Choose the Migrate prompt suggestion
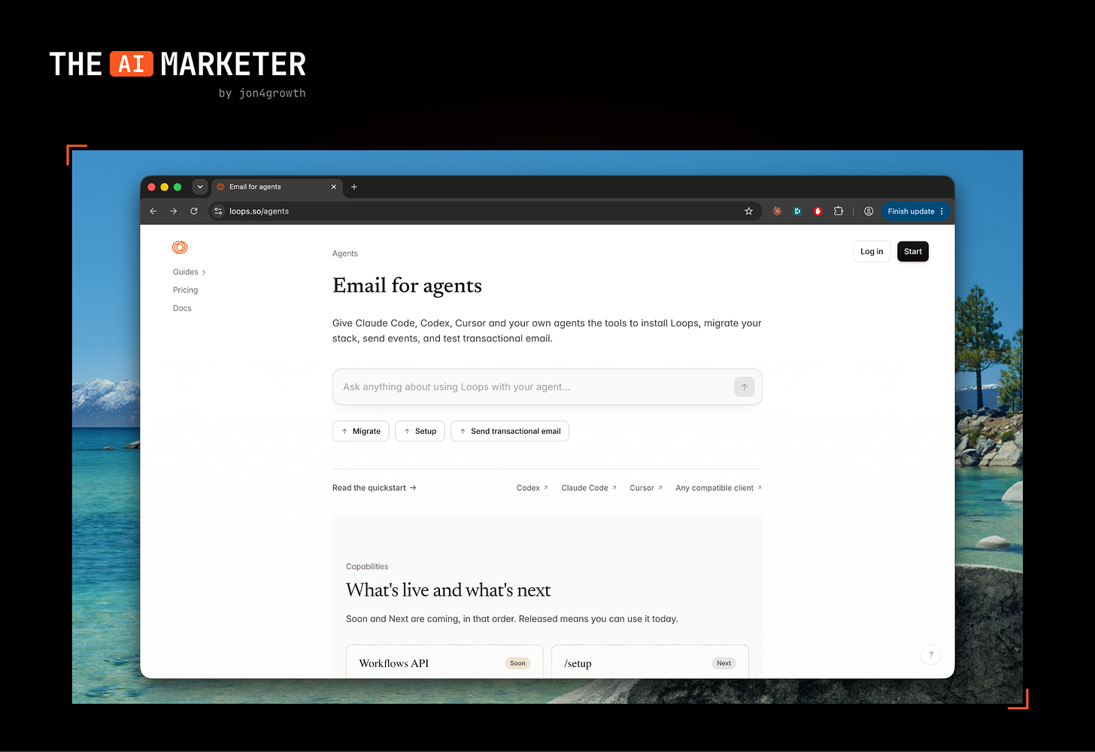Screen dimensions: 1095x752 (361, 431)
